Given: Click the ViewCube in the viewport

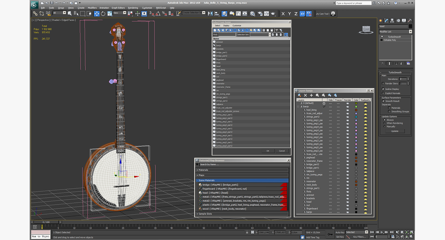Looking at the screenshot, I should point(366,29).
